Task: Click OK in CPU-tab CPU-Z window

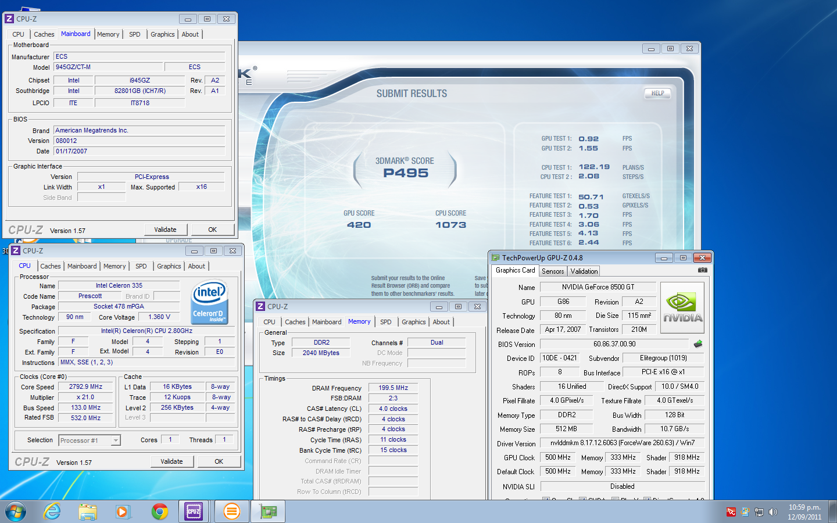Action: point(219,461)
